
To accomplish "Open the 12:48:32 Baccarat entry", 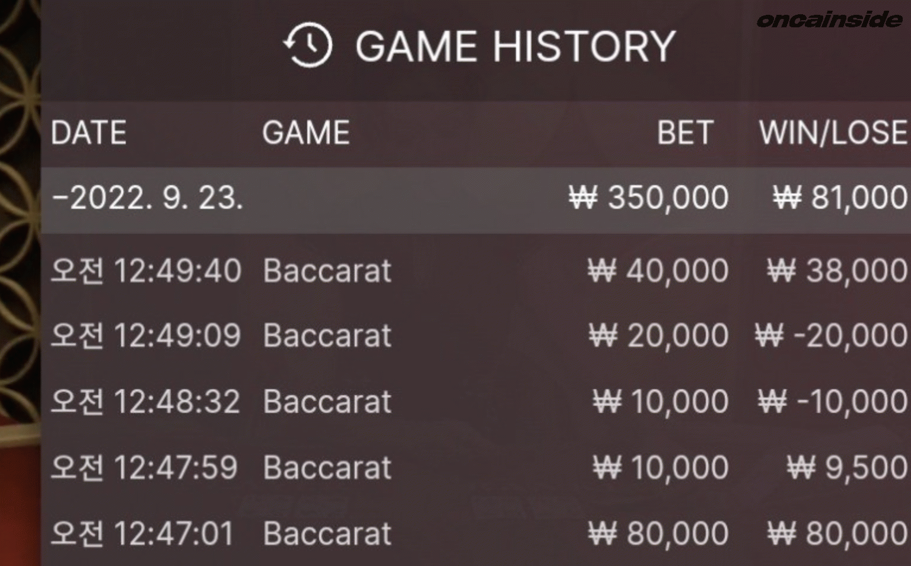I will click(x=327, y=402).
